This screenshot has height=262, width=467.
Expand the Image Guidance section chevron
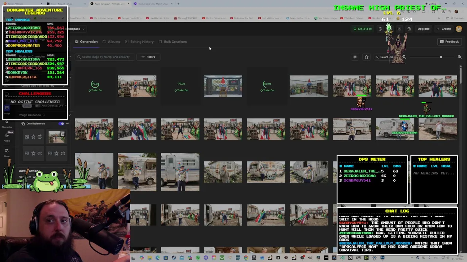[x=70, y=115]
